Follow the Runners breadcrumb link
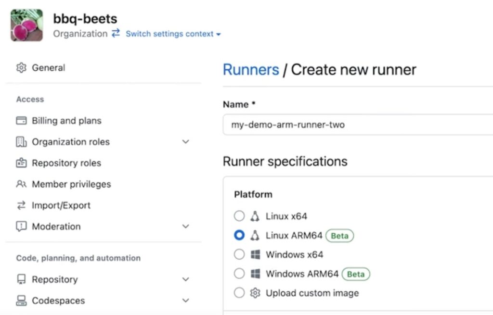This screenshot has width=493, height=315. (251, 70)
